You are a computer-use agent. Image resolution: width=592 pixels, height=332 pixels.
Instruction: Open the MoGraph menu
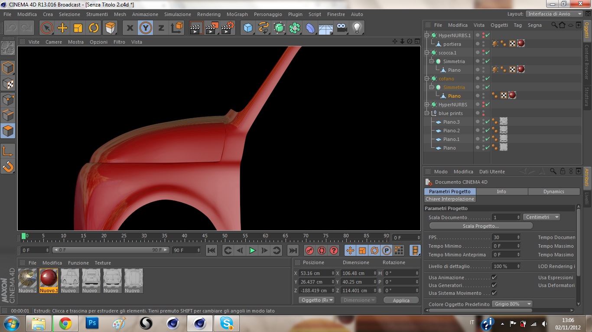click(x=237, y=14)
